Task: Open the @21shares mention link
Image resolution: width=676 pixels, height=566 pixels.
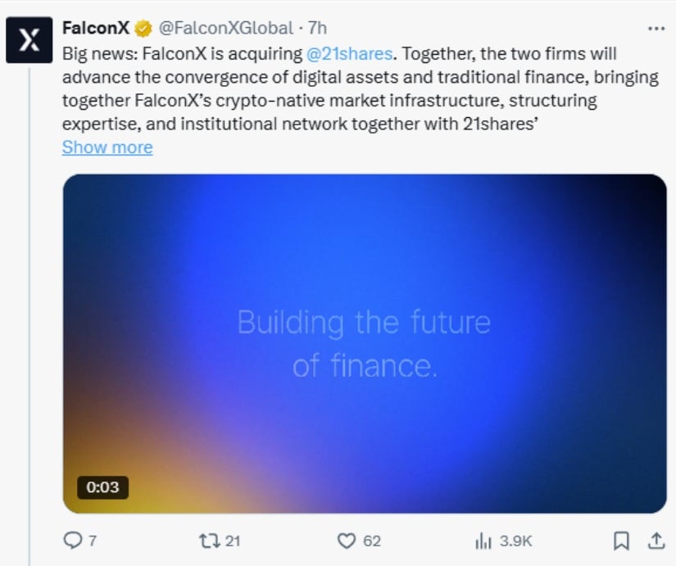Action: (352, 54)
